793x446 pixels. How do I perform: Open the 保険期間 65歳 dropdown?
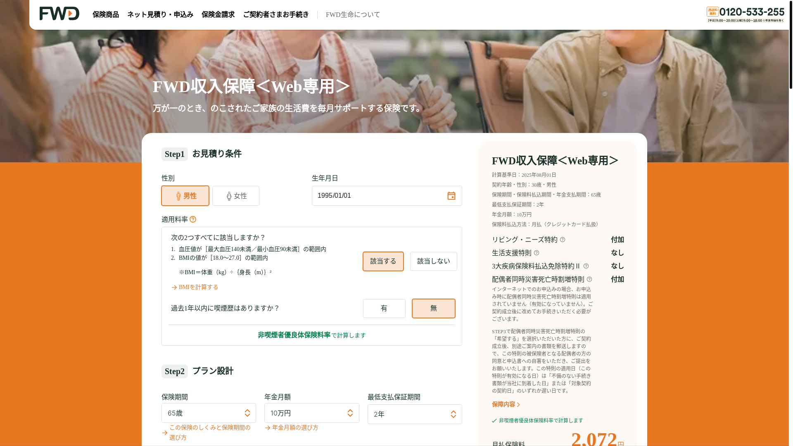coord(209,413)
